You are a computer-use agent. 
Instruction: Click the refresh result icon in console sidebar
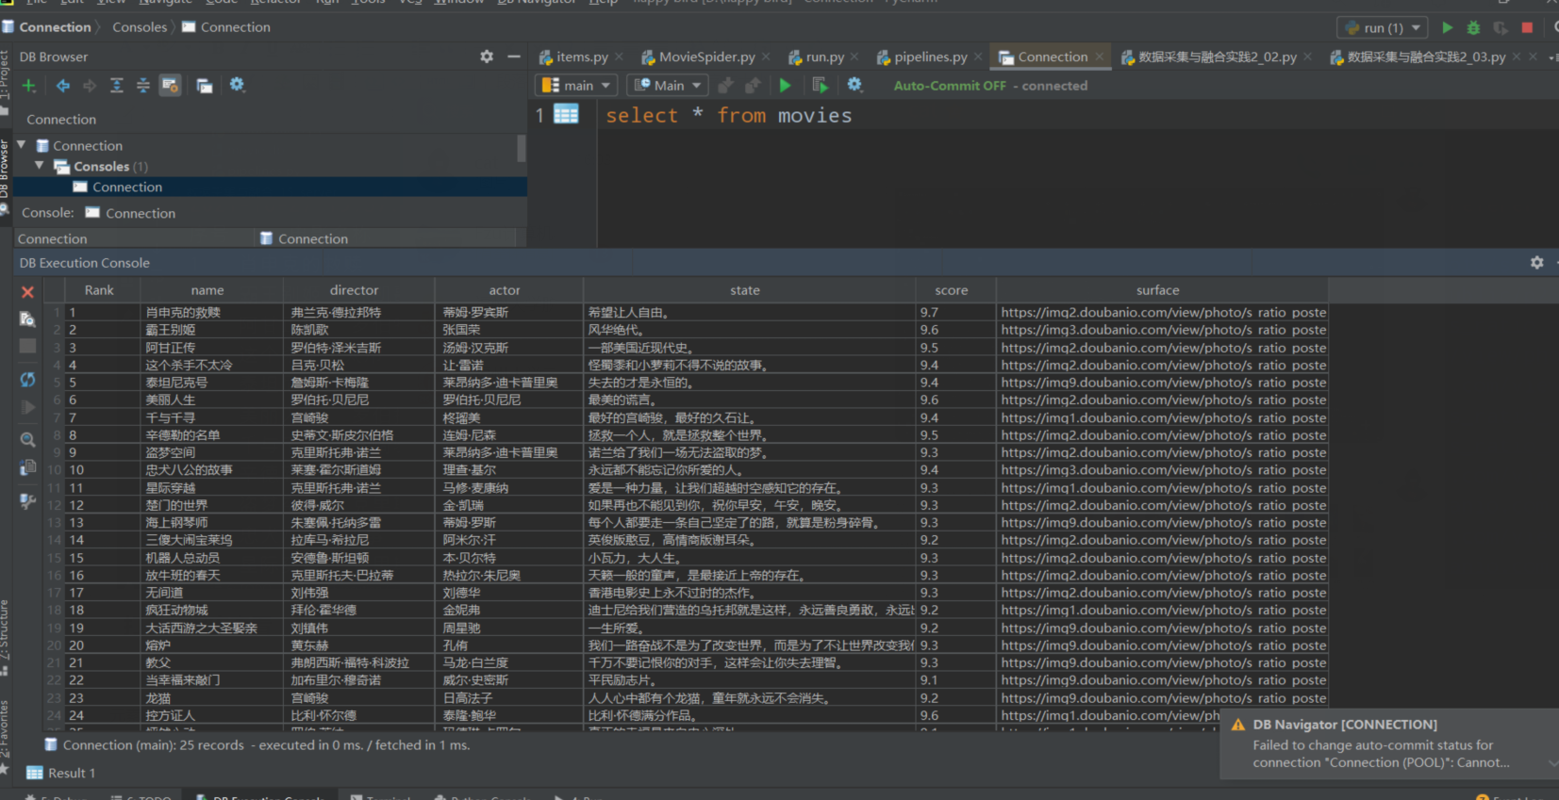tap(27, 380)
